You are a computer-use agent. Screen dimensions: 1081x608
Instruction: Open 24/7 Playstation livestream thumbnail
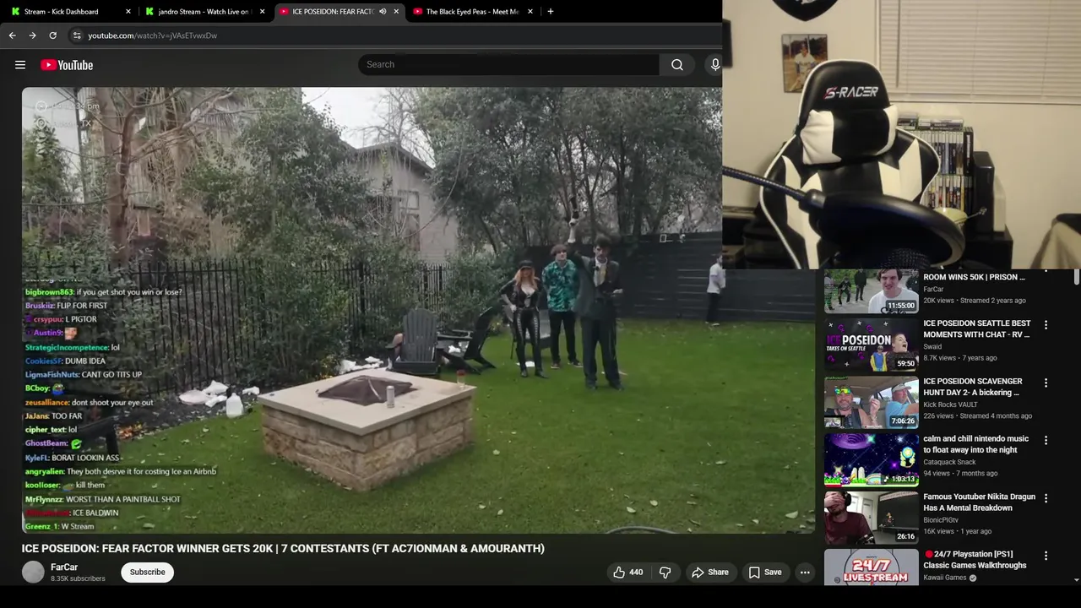point(871,567)
